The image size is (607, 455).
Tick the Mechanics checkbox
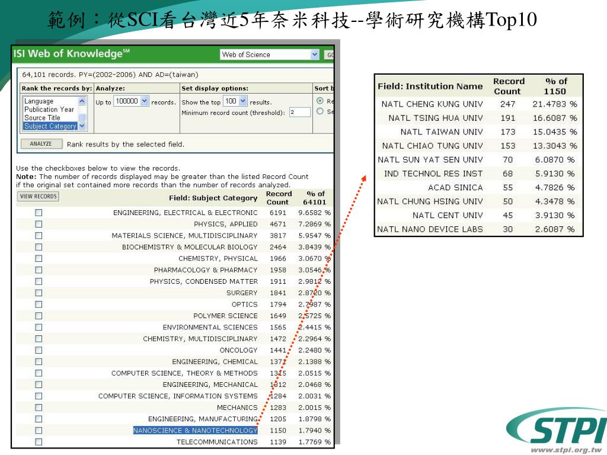pyautogui.click(x=39, y=408)
